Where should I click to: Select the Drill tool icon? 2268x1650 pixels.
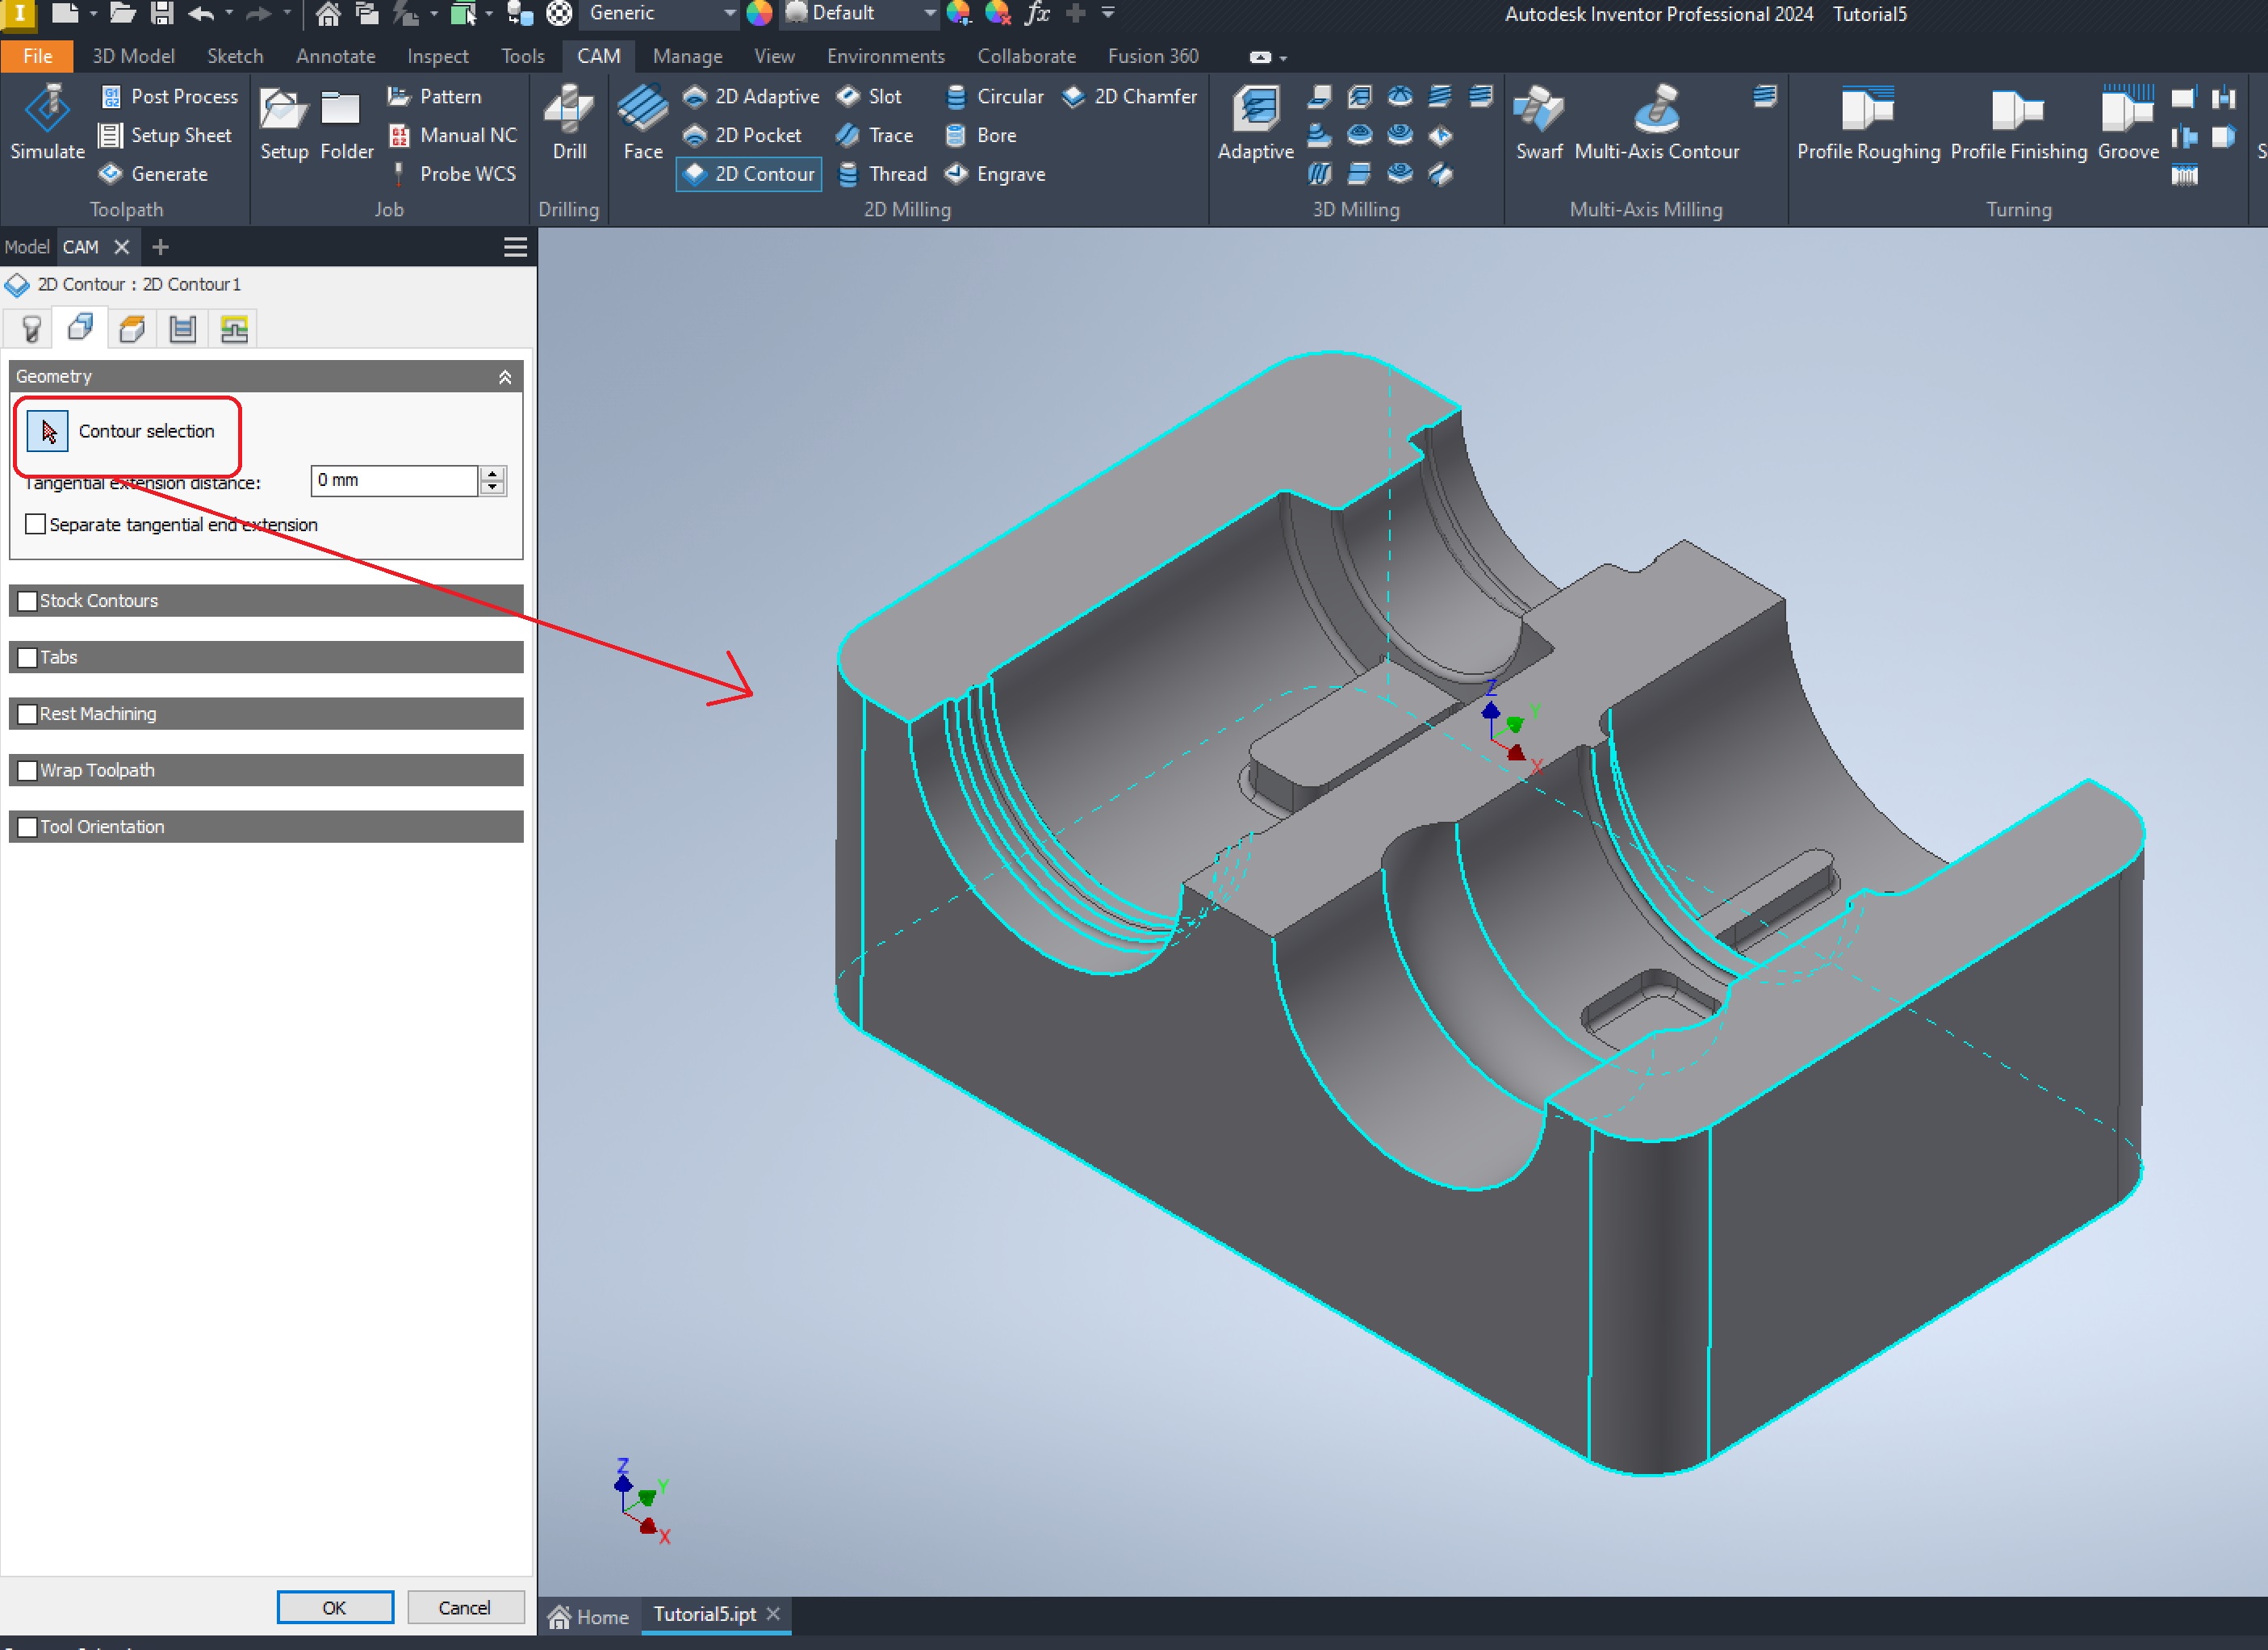(x=569, y=109)
